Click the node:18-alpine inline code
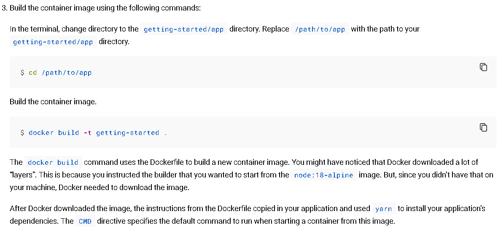498x230 pixels. click(323, 175)
